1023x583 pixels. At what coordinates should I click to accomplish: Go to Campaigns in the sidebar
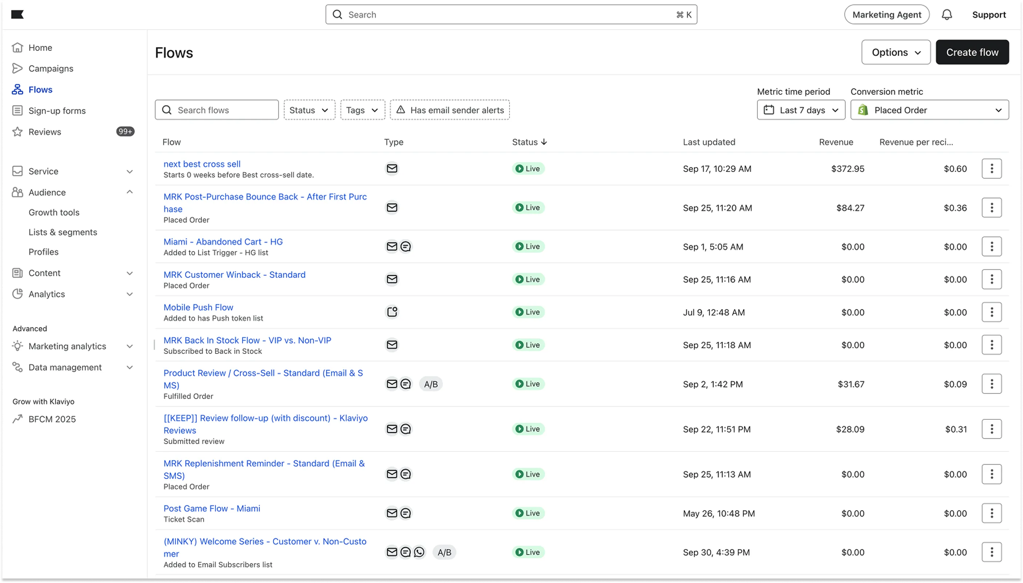pos(51,69)
